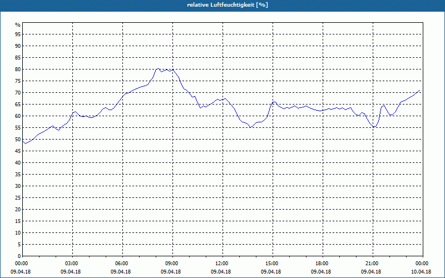Pick the '09.04.18' date under 09:00

pyautogui.click(x=171, y=272)
